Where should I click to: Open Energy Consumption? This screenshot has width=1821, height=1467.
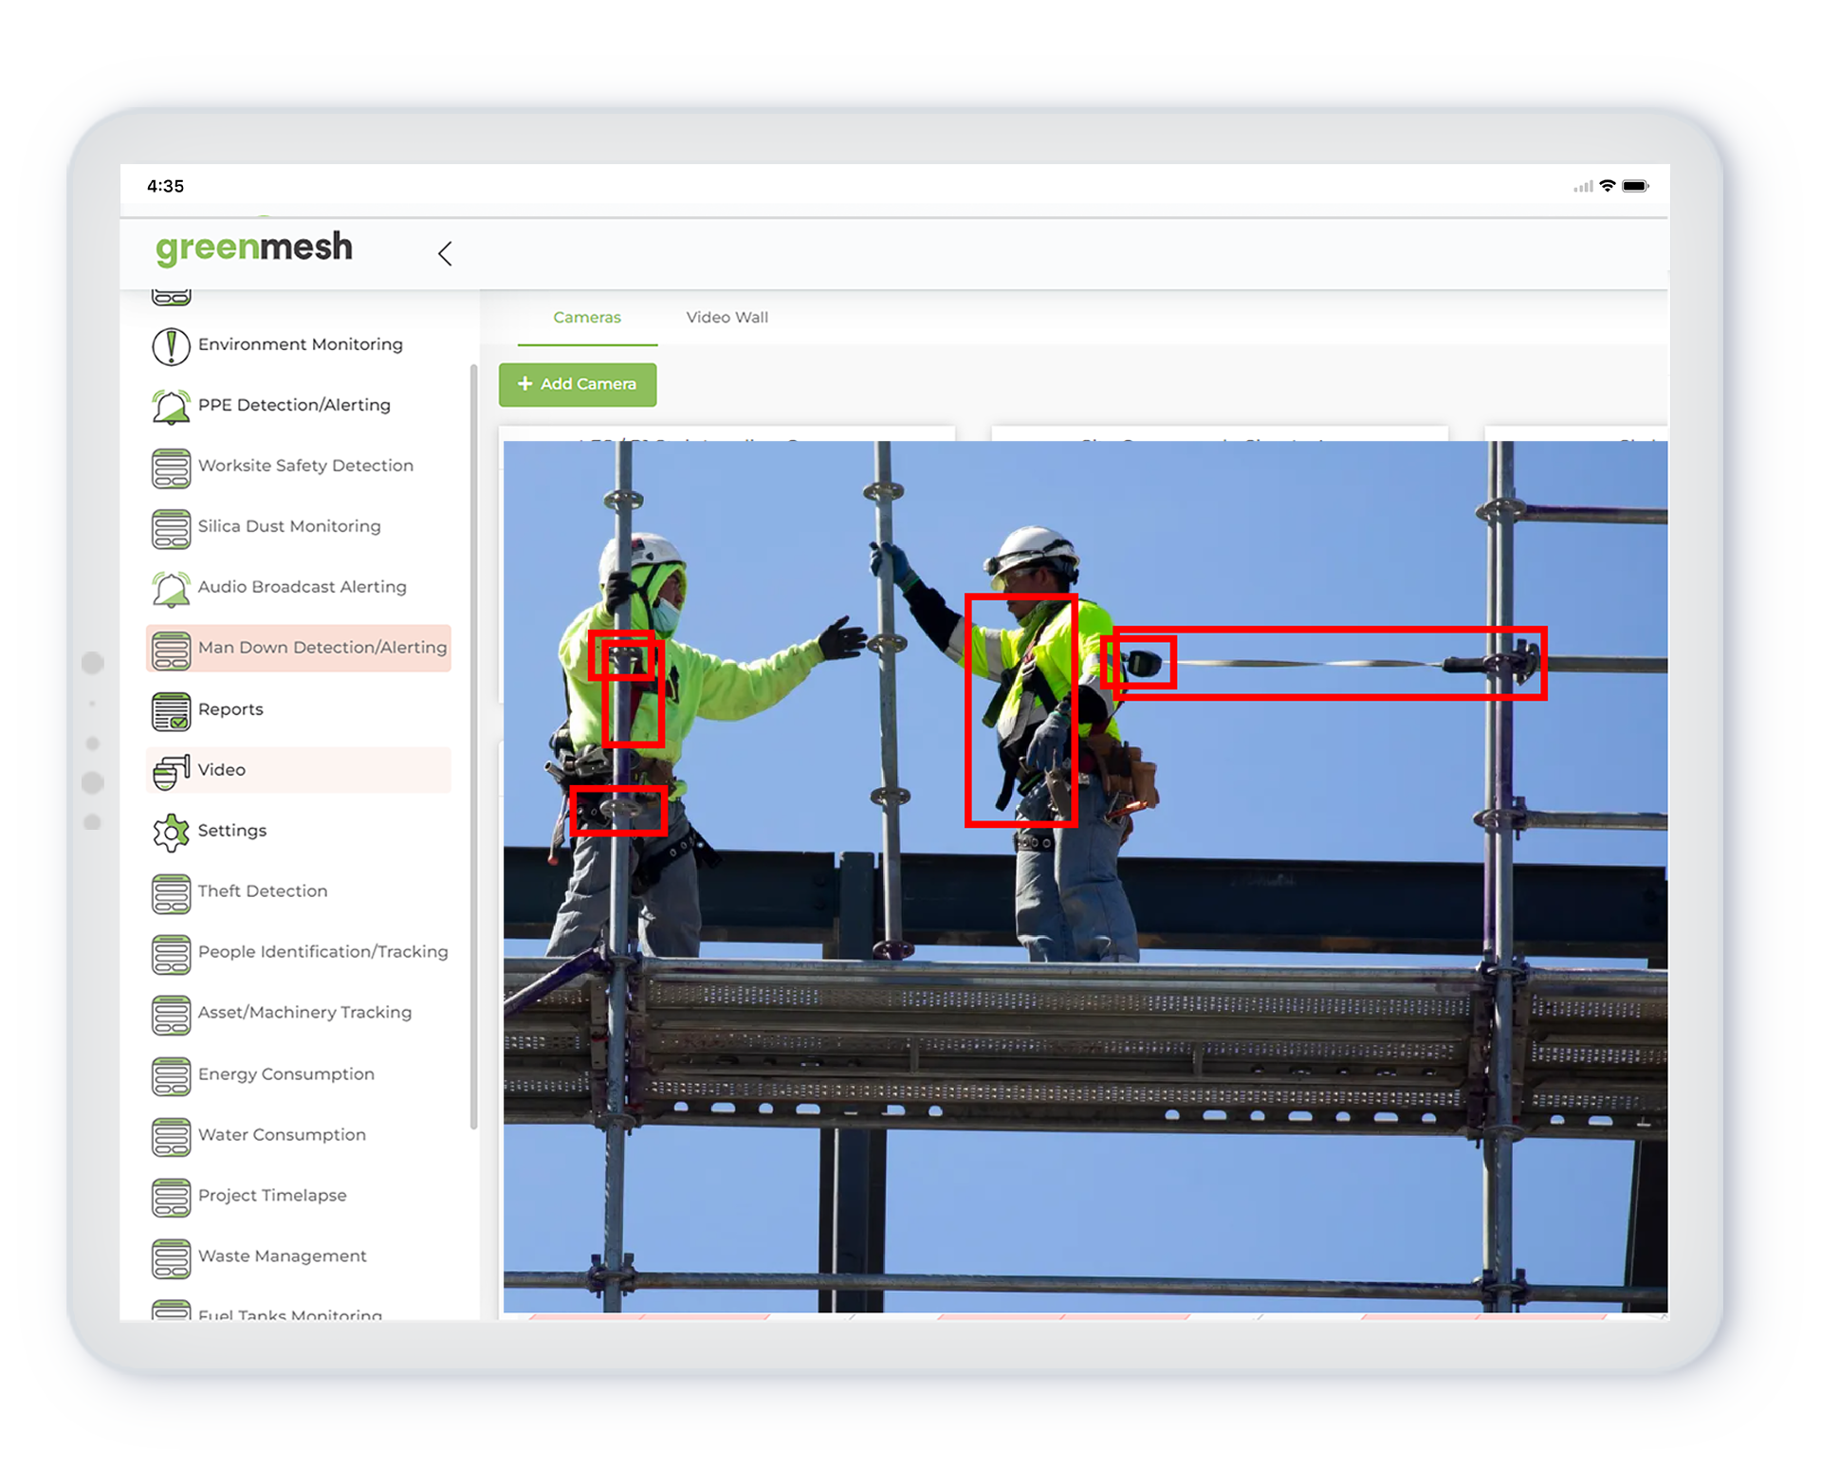click(x=285, y=1074)
